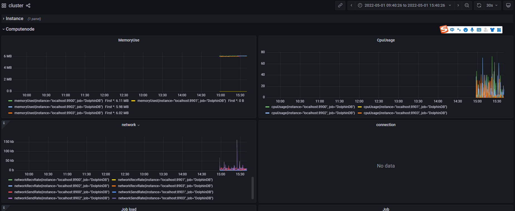515x211 pixels.
Task: Expand the Instance row
Action: [14, 19]
